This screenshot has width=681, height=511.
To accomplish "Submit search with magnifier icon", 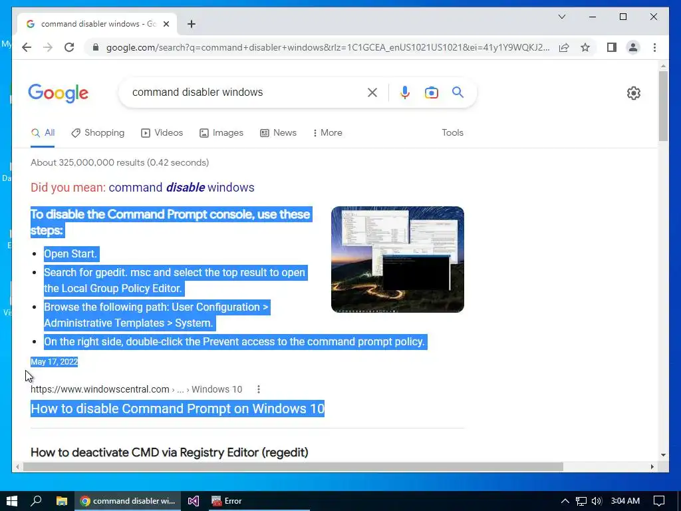I will 458,92.
